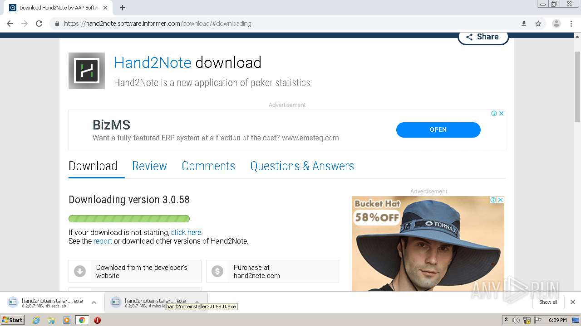Viewport: 581px width, 326px height.
Task: Open the Windows Start menu
Action: pyautogui.click(x=13, y=320)
